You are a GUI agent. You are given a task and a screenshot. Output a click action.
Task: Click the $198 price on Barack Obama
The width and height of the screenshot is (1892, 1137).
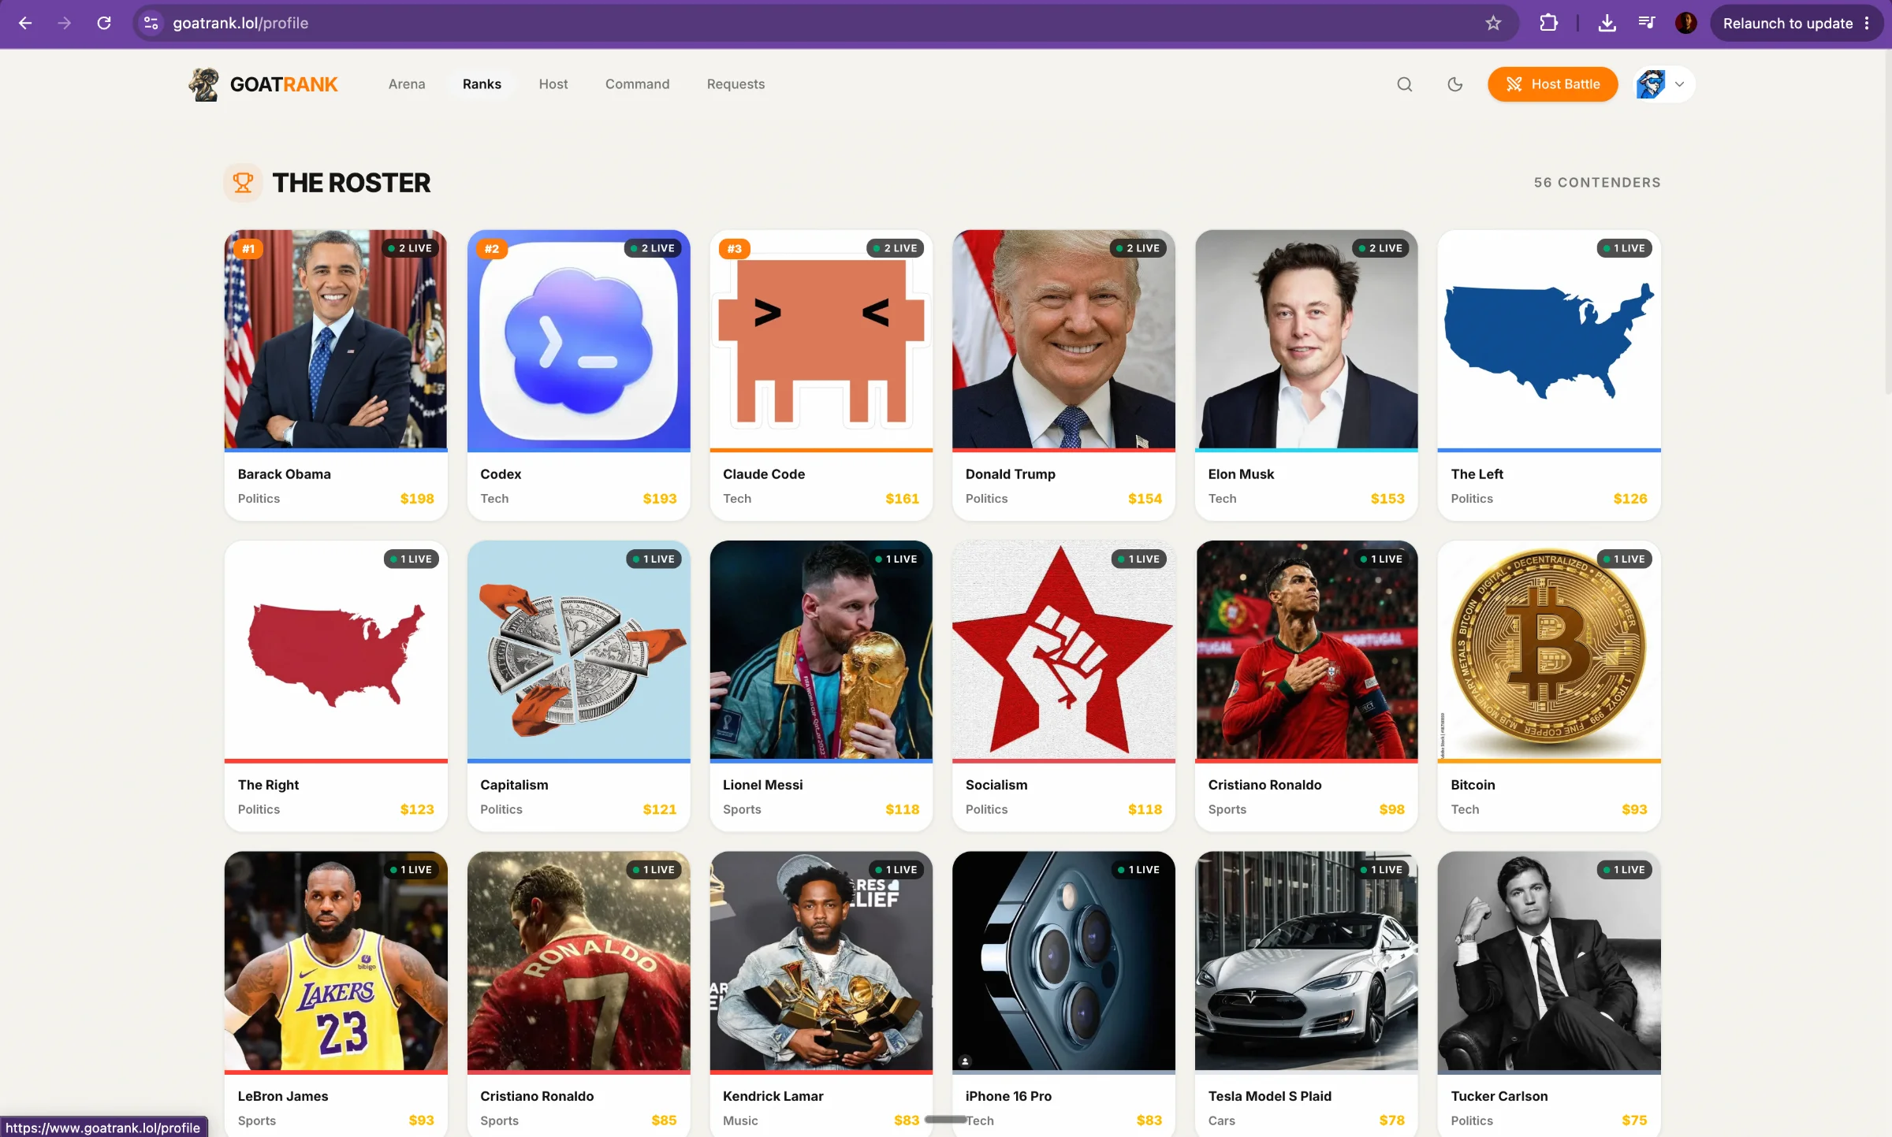(x=417, y=499)
